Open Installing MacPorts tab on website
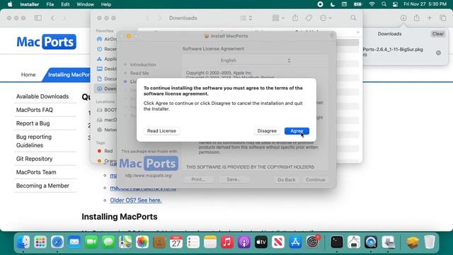453x255 pixels. click(x=69, y=74)
